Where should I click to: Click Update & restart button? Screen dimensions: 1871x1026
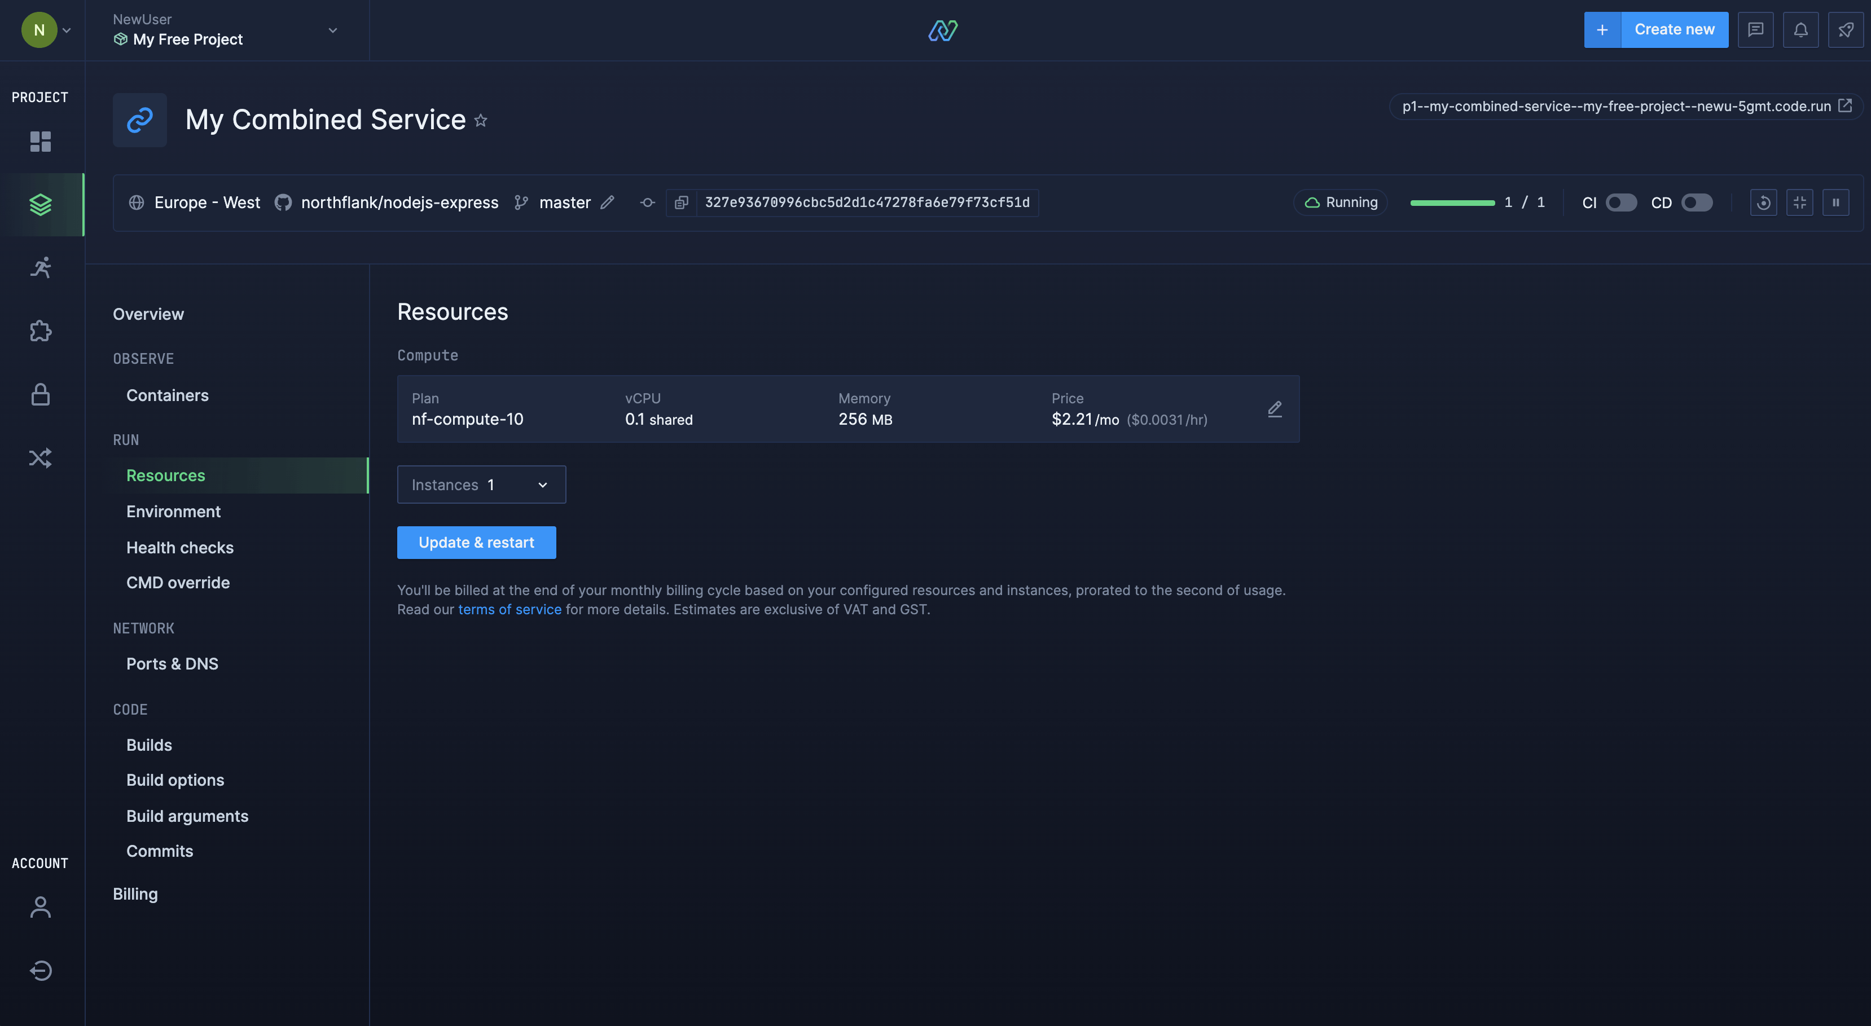pyautogui.click(x=476, y=543)
